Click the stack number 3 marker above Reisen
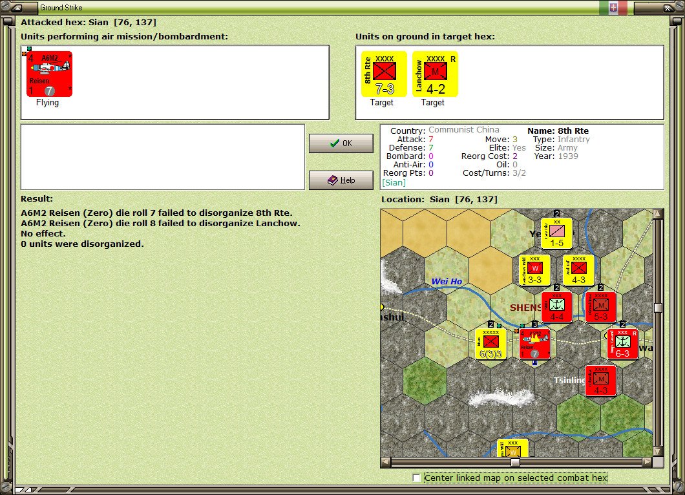685x495 pixels. 534,324
